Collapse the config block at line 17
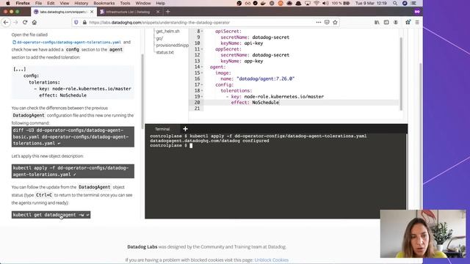The image size is (470, 264). pyautogui.click(x=202, y=85)
